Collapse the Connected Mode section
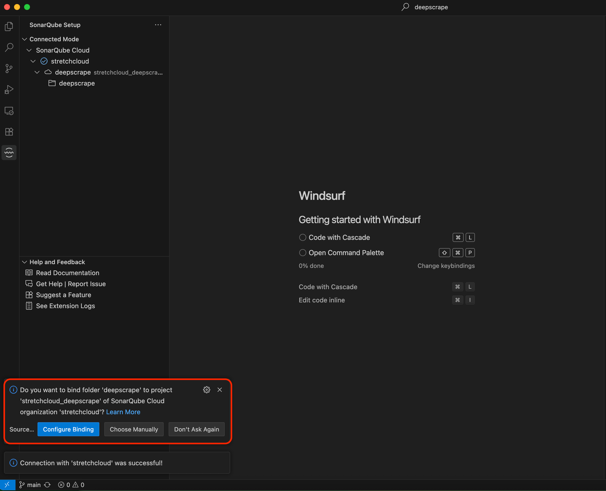The height and width of the screenshot is (491, 606). (x=25, y=39)
